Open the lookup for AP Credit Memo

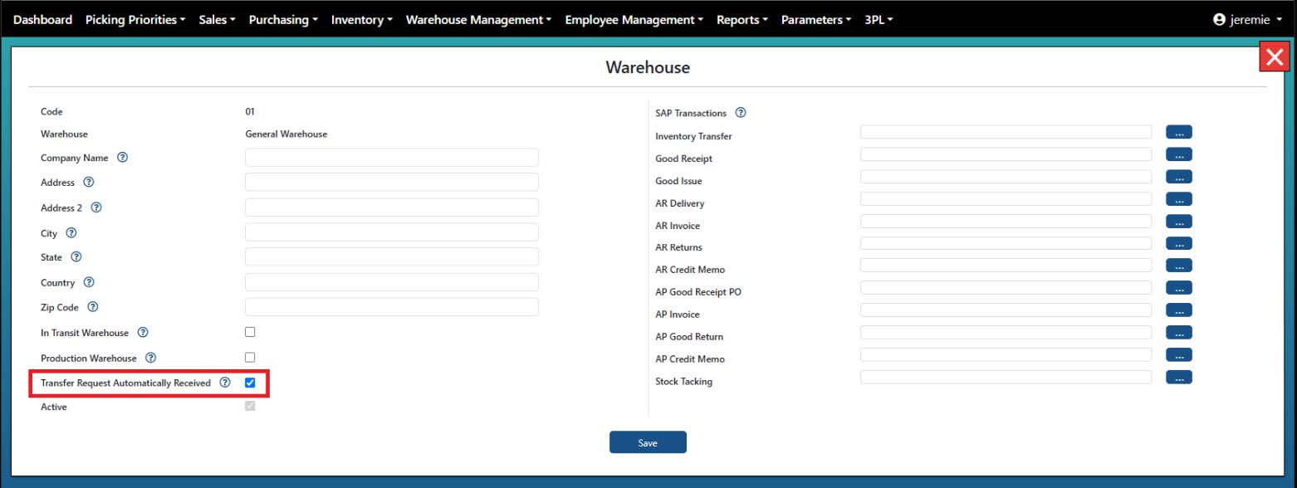coord(1179,354)
